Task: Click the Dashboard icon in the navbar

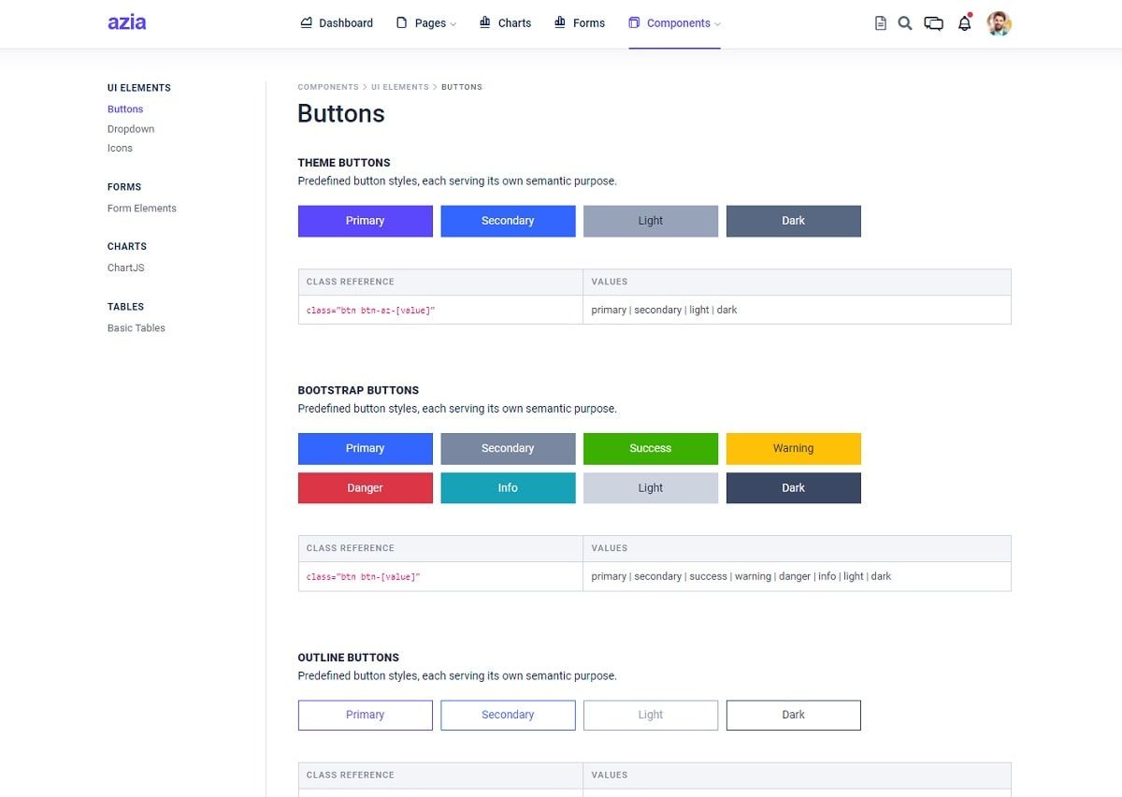Action: point(305,22)
